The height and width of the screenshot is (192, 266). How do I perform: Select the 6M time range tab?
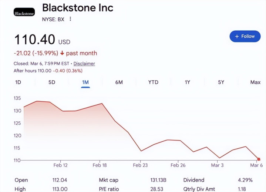coord(119,82)
